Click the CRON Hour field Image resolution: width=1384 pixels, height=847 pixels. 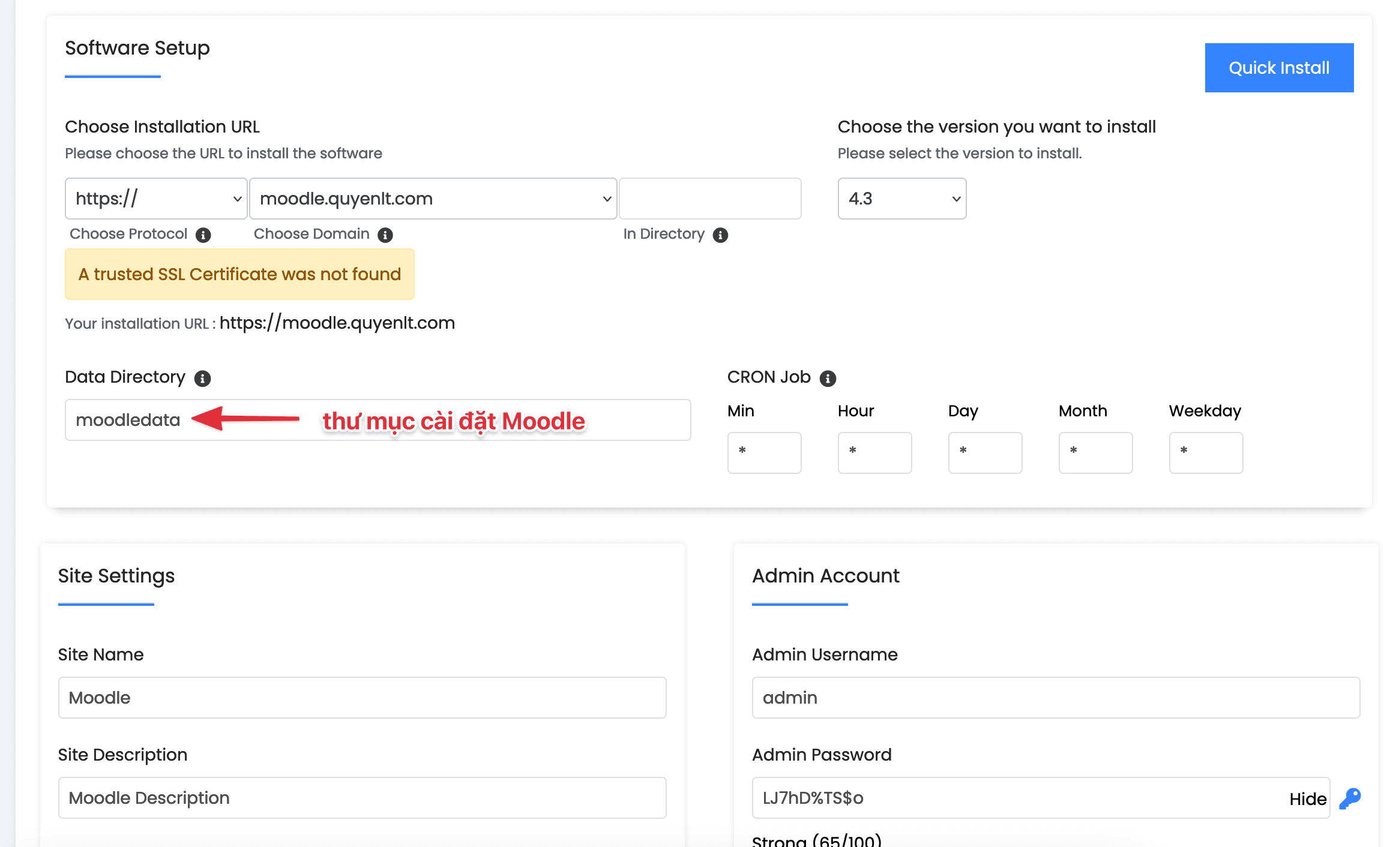point(874,452)
